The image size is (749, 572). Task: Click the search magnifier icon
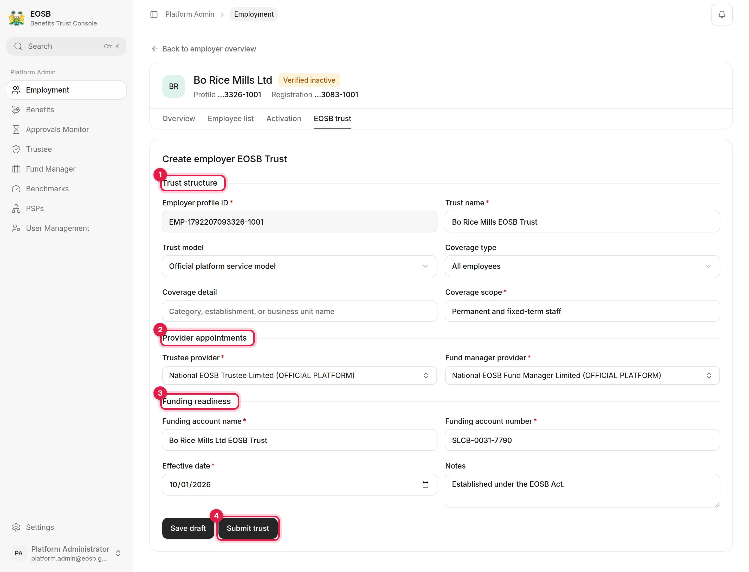click(x=18, y=46)
